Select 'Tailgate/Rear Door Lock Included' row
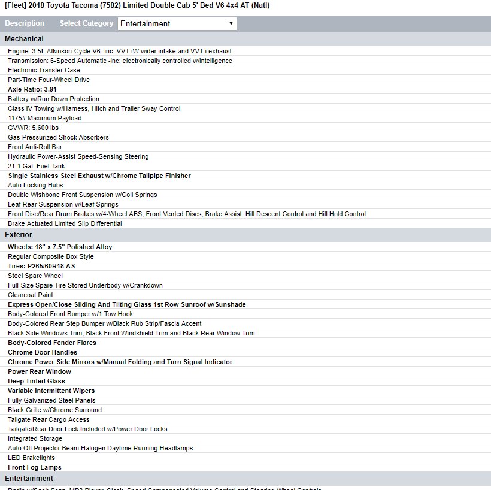This screenshot has width=491, height=490. tap(245, 429)
